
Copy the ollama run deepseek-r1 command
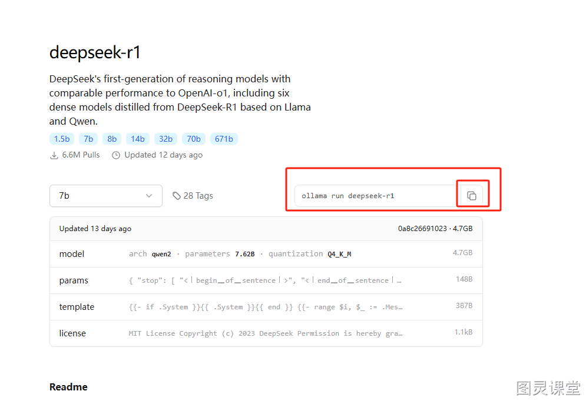(472, 195)
